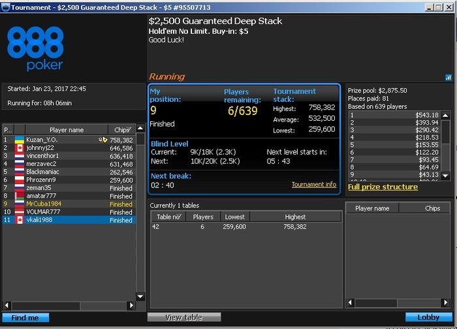Image resolution: width=457 pixels, height=329 pixels.
Task: Click prize list scroll up arrow
Action: pyautogui.click(x=445, y=116)
